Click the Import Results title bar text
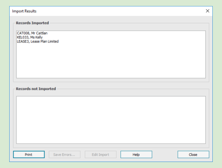The height and width of the screenshot is (168, 222). (x=24, y=11)
